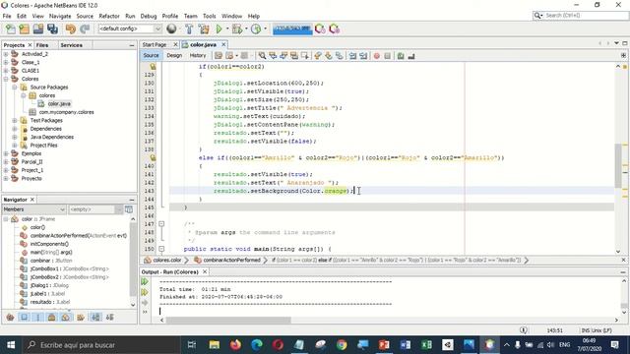Click the Open Project toolbar icon
Screen dimensions: 630x354
38,29
